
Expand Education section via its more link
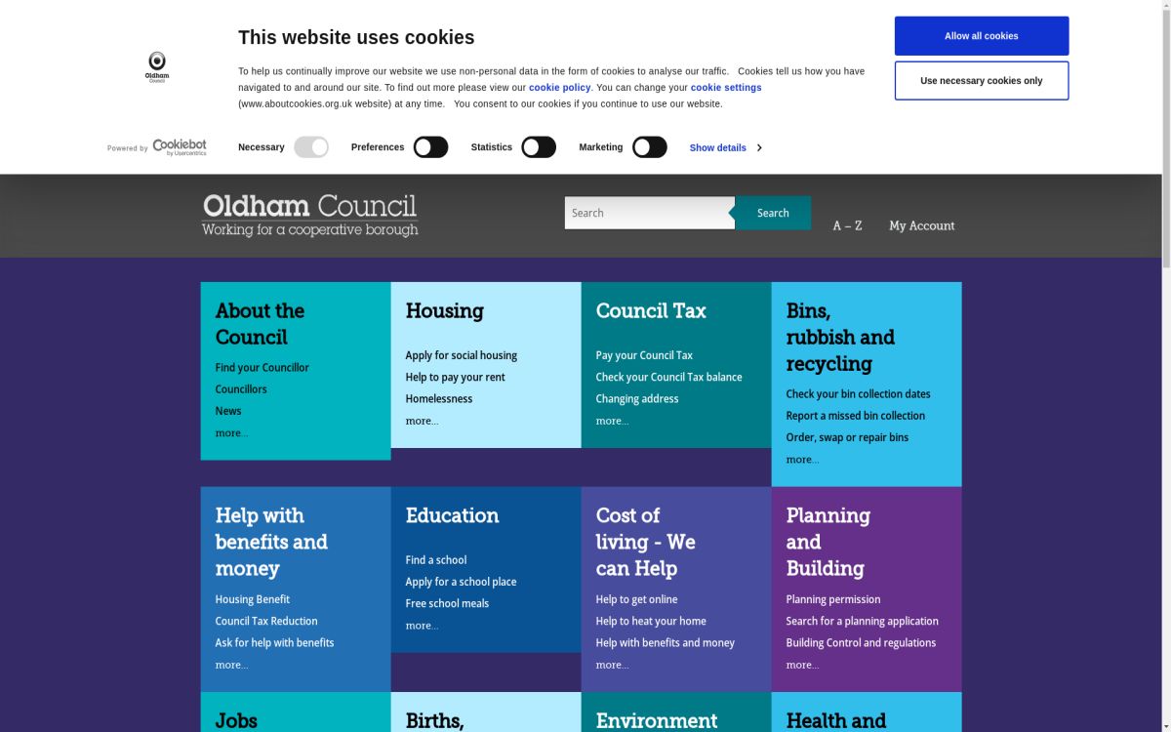click(x=422, y=626)
